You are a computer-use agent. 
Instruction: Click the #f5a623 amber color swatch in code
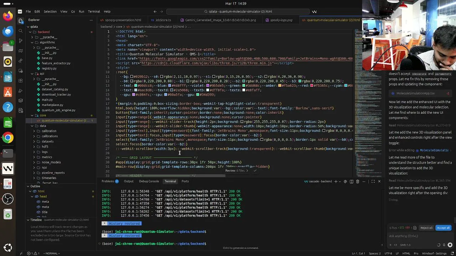pyautogui.click(x=279, y=86)
